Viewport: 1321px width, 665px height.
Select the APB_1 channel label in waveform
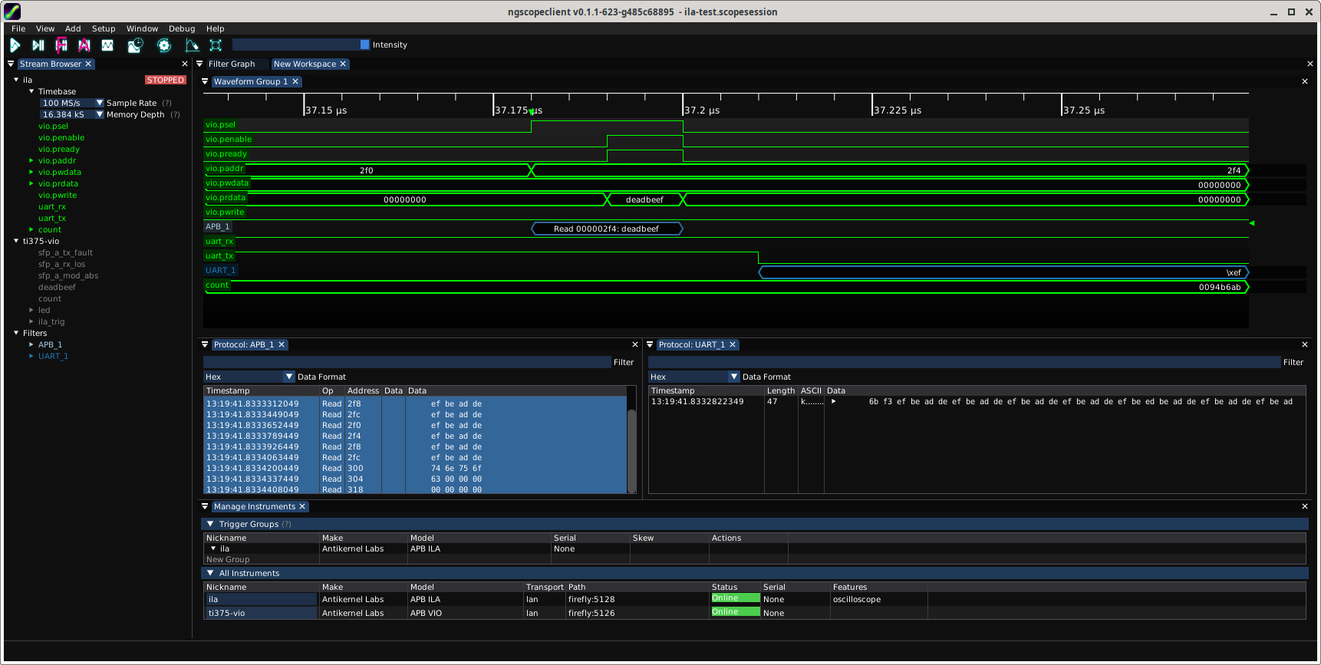pyautogui.click(x=217, y=227)
